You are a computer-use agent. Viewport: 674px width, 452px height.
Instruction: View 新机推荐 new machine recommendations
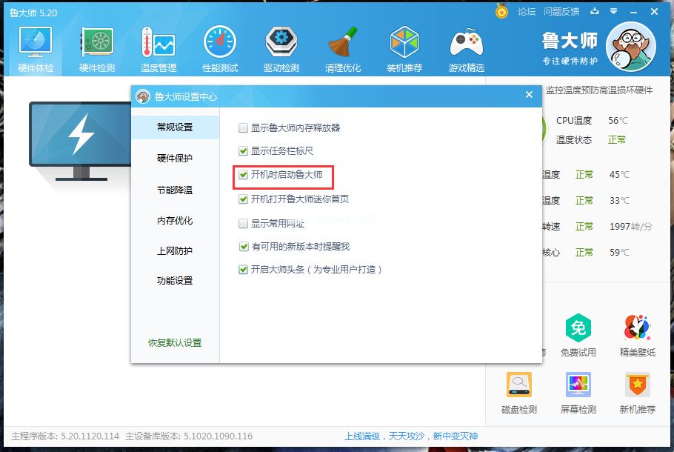click(x=635, y=391)
